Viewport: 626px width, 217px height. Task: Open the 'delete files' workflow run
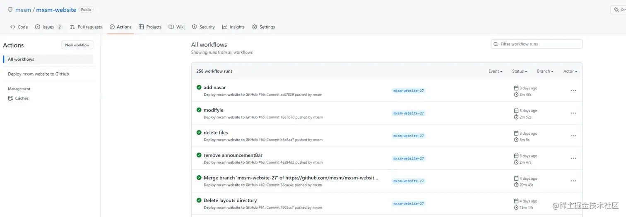[216, 133]
